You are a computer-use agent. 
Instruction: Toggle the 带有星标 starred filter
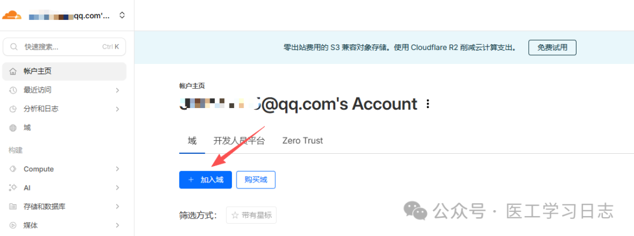point(251,215)
